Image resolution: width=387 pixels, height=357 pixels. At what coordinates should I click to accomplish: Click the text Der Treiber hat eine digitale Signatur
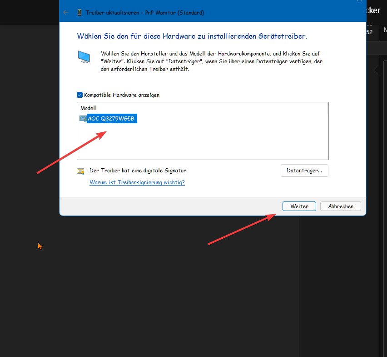[139, 171]
